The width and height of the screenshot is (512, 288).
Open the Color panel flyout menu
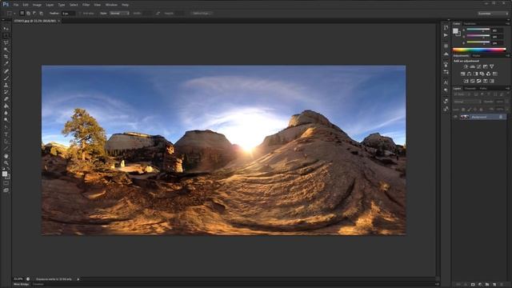pyautogui.click(x=507, y=24)
